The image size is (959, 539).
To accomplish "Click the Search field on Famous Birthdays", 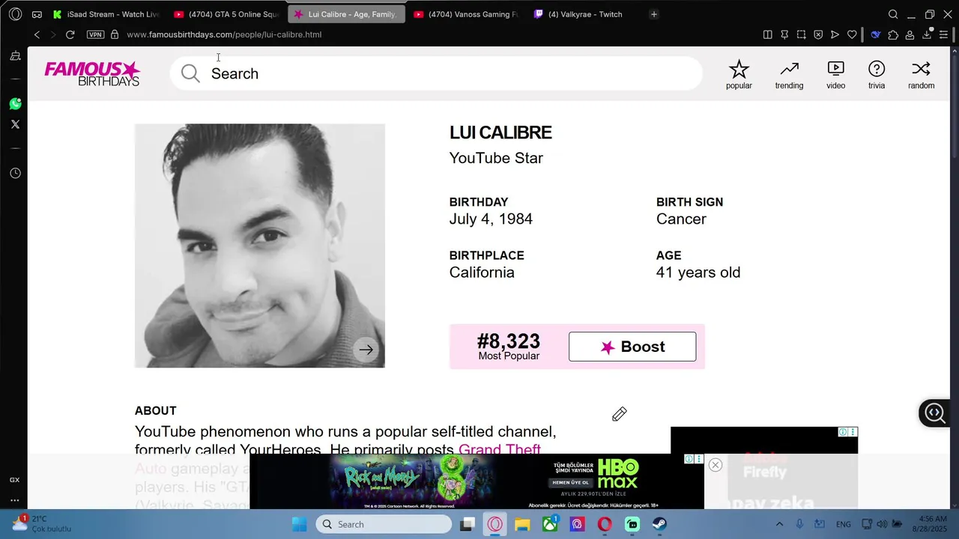I will click(x=436, y=73).
